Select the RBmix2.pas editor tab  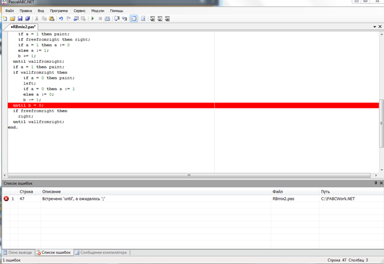pyautogui.click(x=23, y=27)
